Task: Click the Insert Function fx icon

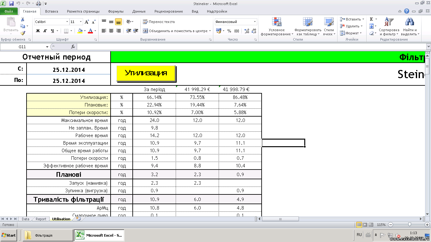Action: pos(73,47)
